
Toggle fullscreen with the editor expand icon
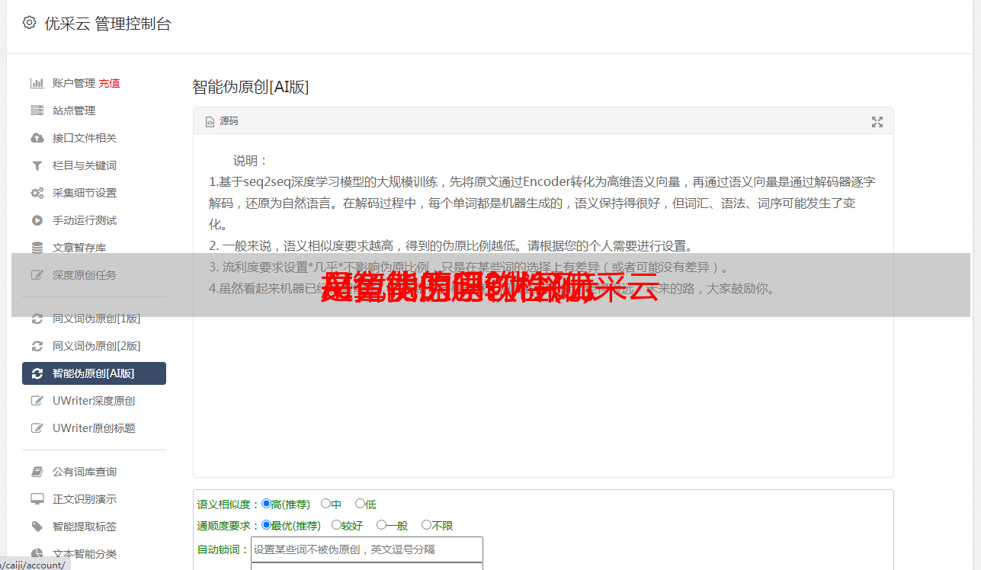[x=877, y=122]
